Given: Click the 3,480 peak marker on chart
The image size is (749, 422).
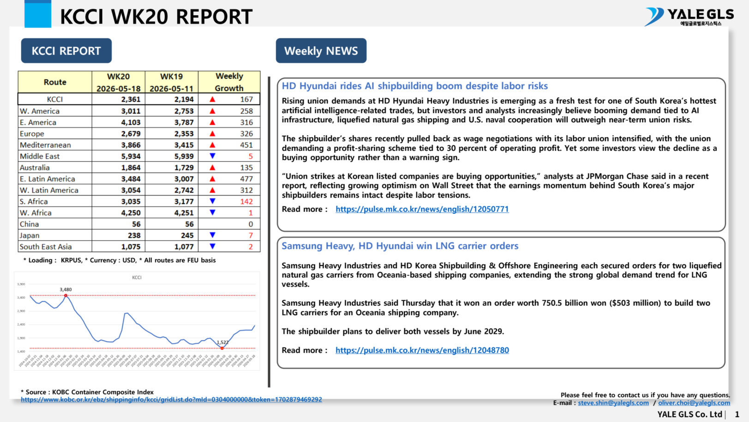Looking at the screenshot, I should click(66, 295).
